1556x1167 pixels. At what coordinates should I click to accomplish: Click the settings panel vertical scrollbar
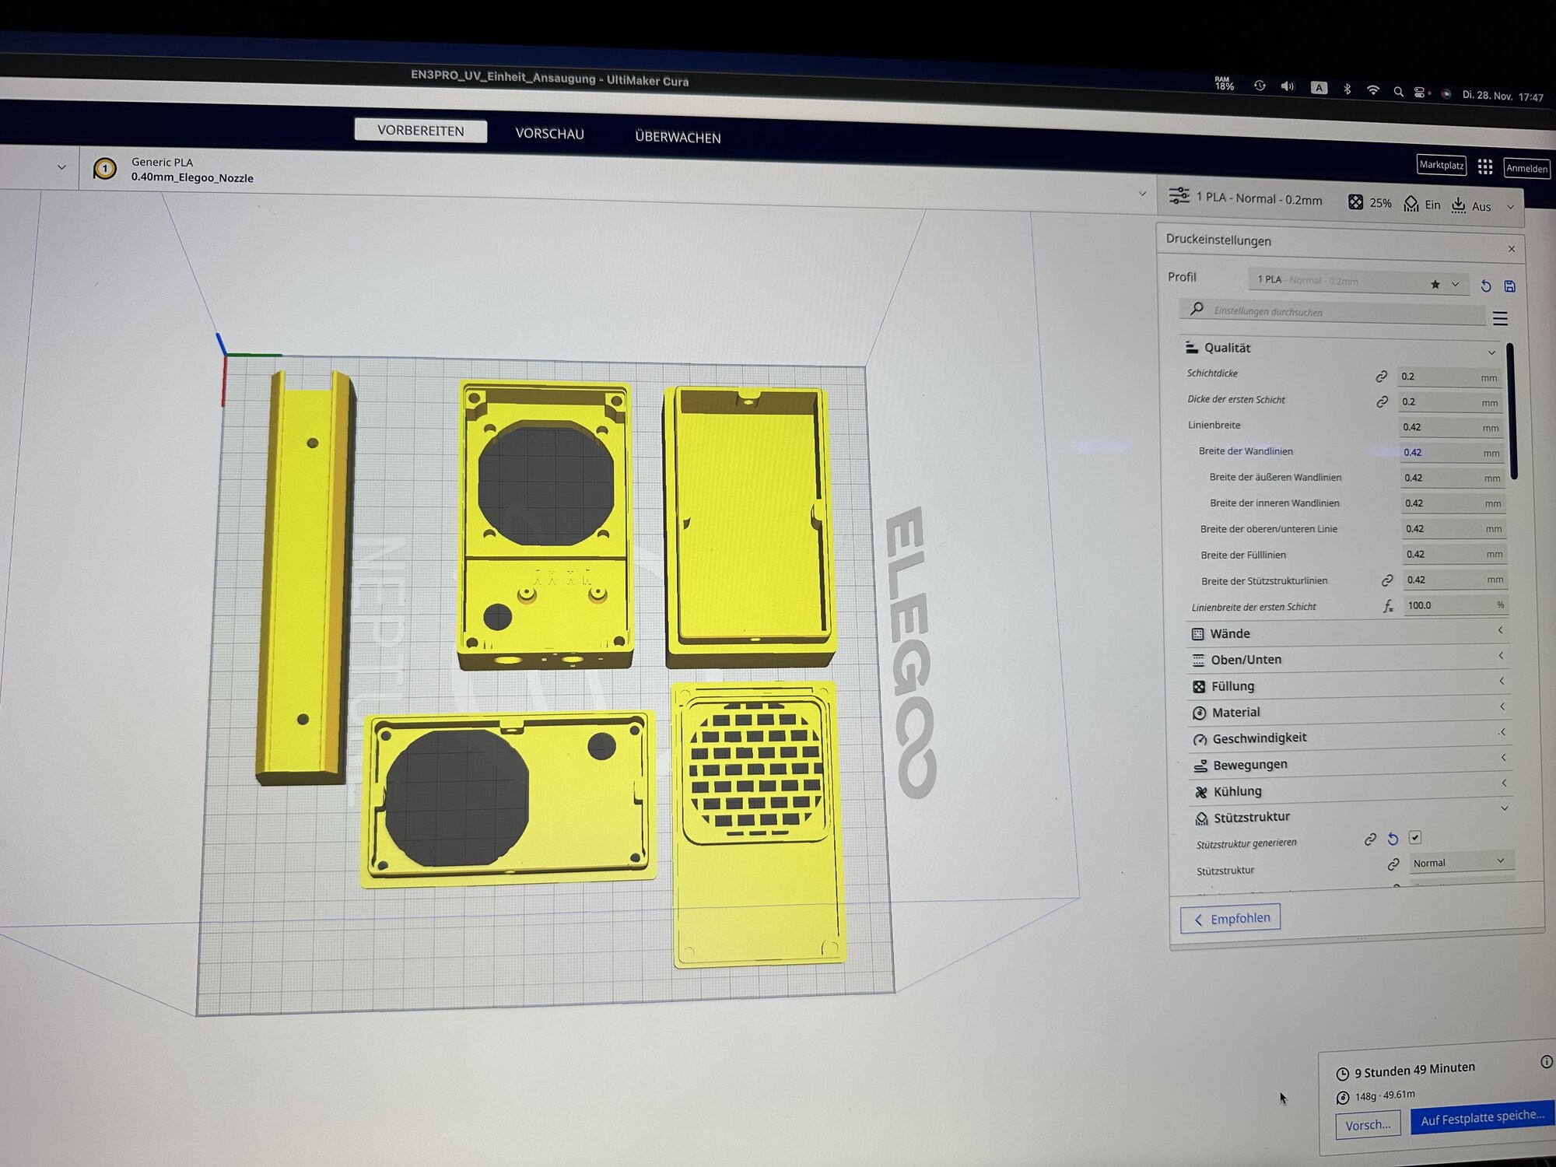1511,411
